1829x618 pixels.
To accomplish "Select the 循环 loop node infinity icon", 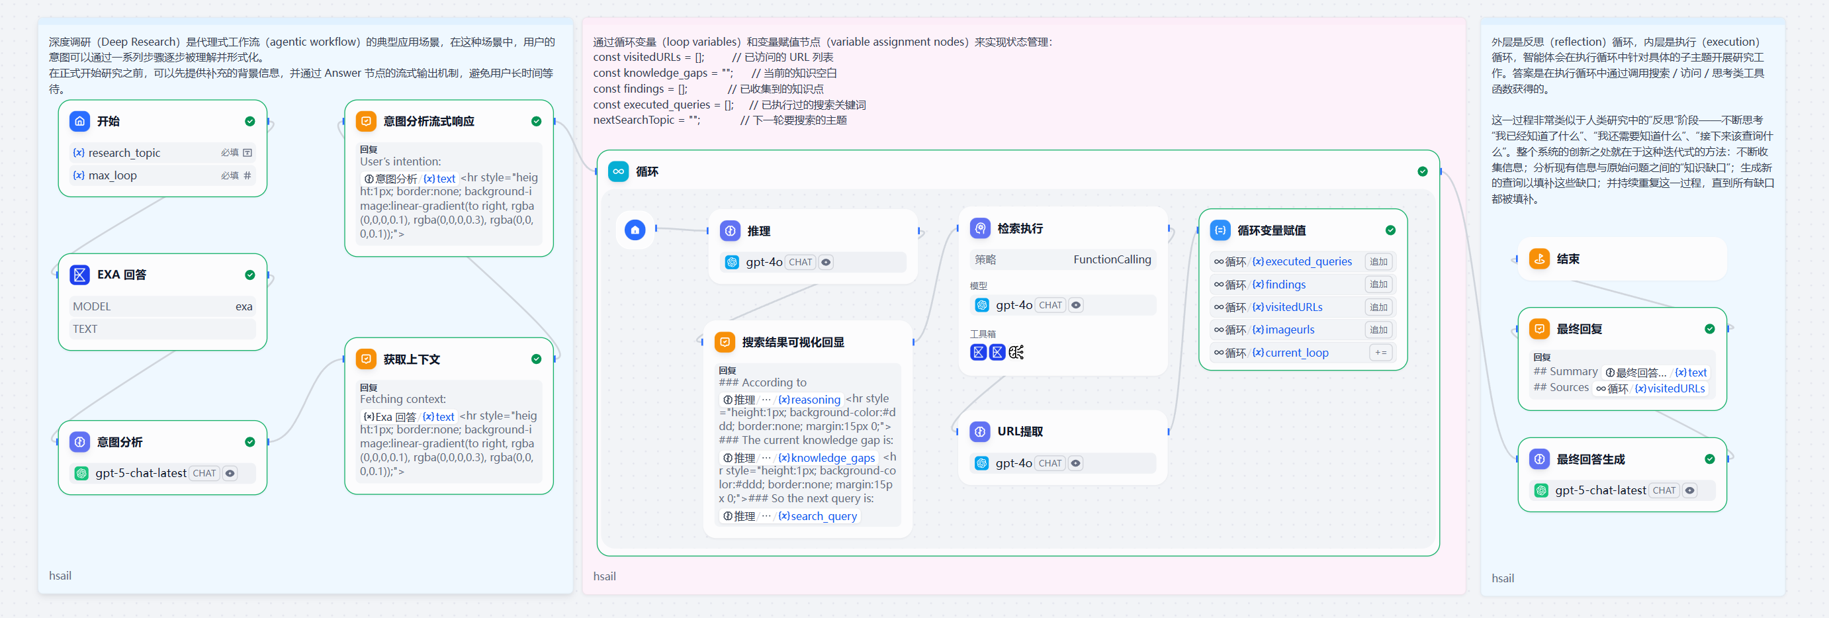I will pos(619,171).
